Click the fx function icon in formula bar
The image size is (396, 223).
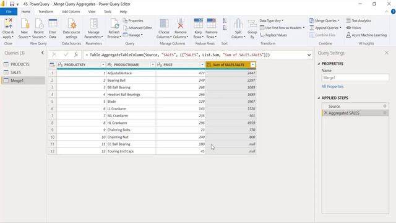76,55
